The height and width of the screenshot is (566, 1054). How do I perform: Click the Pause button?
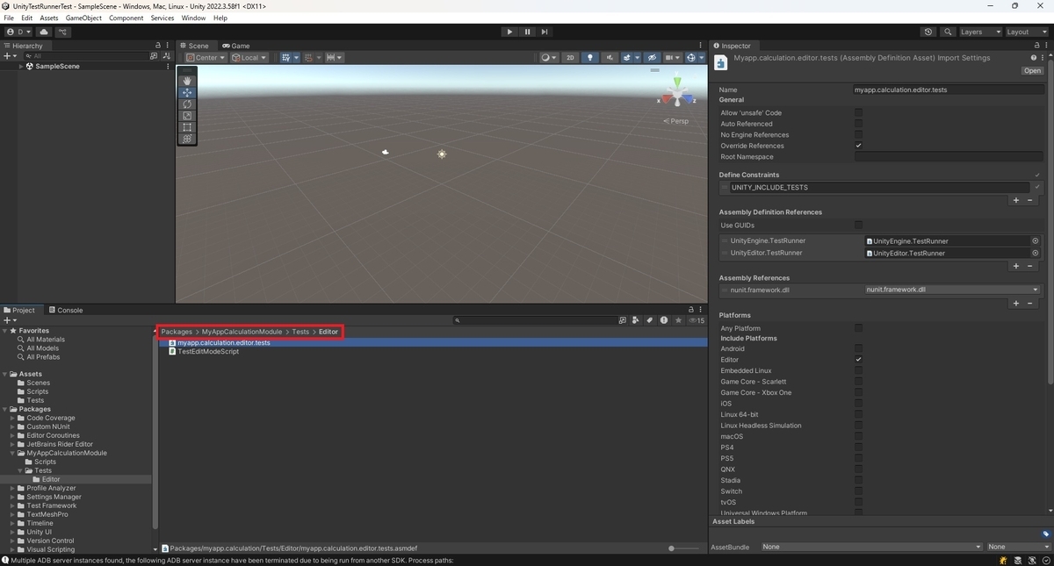527,32
